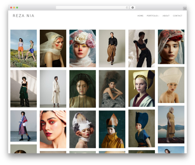Open the REZA NIA site logo
Viewport: 195px width, 165px height.
pyautogui.click(x=23, y=16)
